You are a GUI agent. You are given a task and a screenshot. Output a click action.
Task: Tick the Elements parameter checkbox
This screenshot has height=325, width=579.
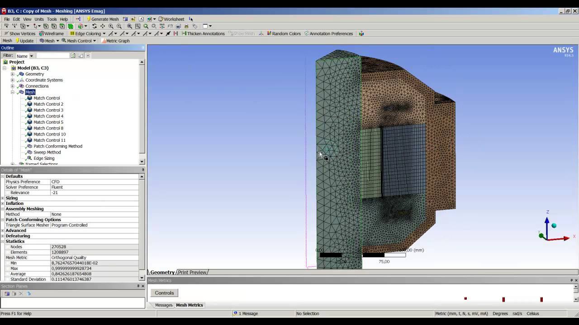[8, 252]
